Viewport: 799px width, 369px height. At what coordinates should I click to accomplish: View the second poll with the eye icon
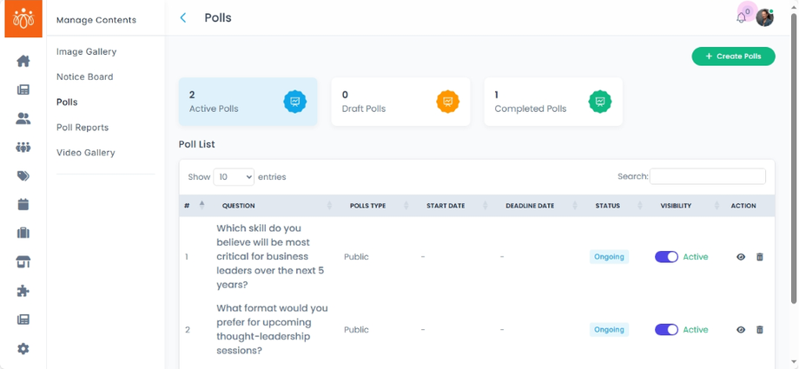[741, 330]
